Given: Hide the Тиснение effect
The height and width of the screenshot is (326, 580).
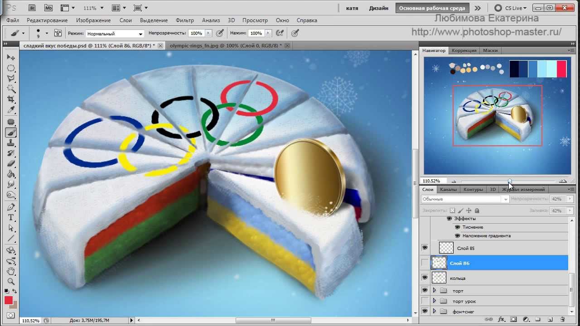Looking at the screenshot, I should click(x=457, y=227).
